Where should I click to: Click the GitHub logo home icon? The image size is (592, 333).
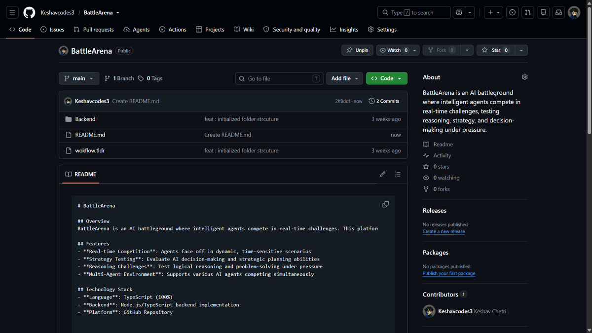click(29, 12)
